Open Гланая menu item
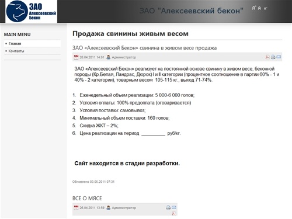The width and height of the screenshot is (292, 219). 32,44
